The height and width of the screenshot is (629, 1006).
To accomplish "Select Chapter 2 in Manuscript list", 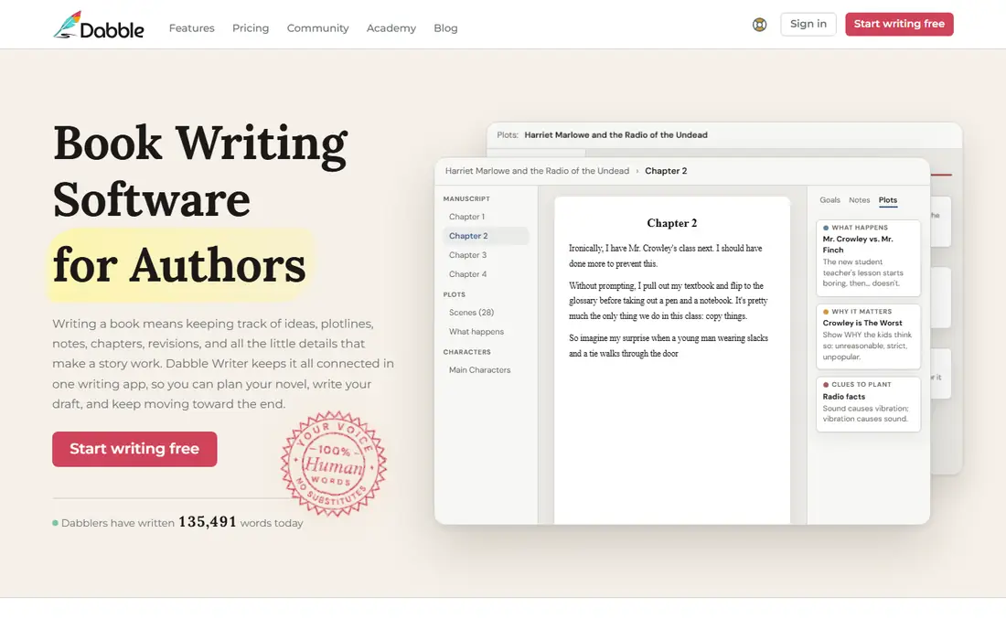I will [486, 236].
